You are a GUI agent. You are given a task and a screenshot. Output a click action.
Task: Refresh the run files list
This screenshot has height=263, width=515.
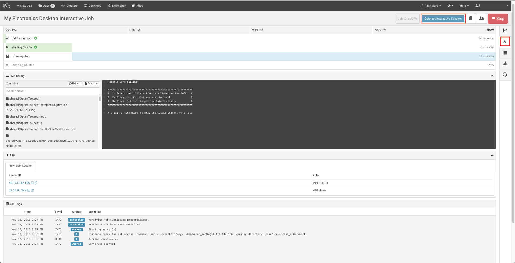coord(75,83)
